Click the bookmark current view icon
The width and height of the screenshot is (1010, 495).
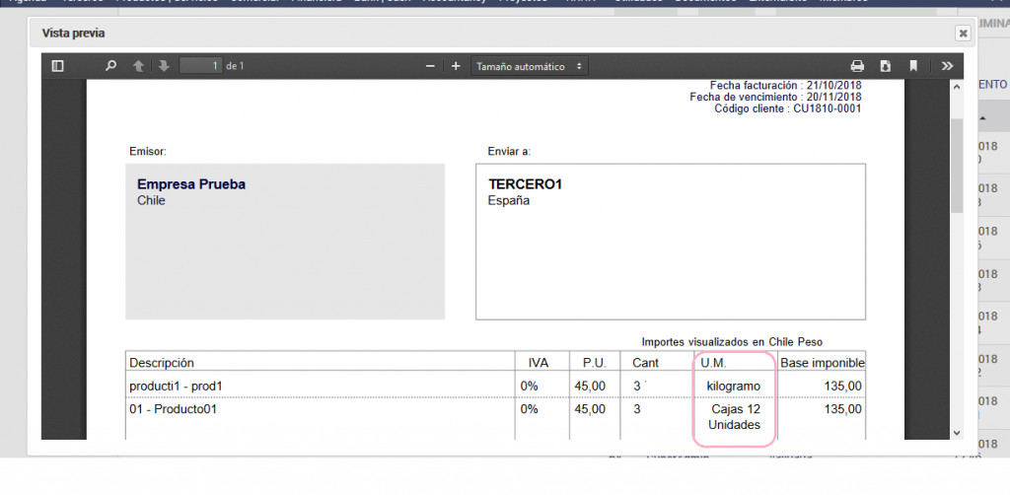pyautogui.click(x=913, y=66)
